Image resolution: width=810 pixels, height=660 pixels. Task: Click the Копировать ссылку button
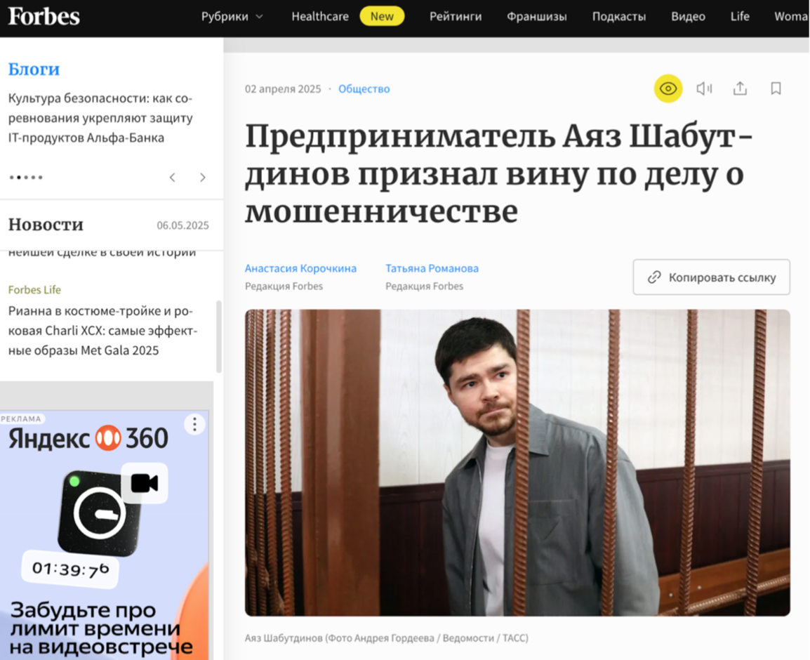711,277
